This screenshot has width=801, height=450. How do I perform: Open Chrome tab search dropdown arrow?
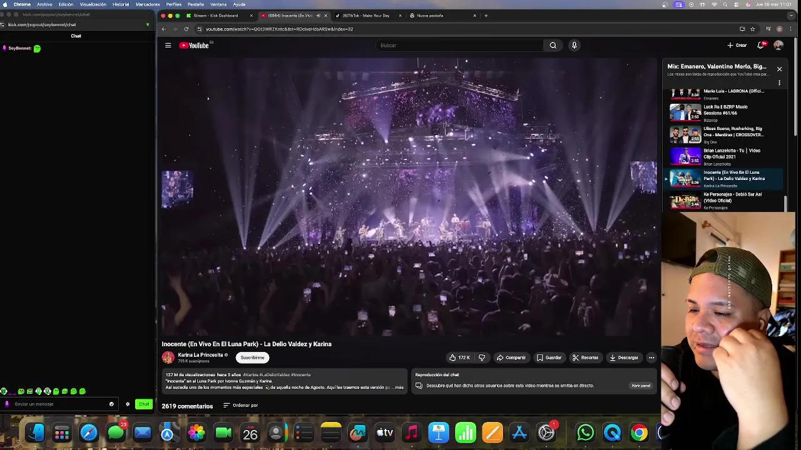coord(790,16)
